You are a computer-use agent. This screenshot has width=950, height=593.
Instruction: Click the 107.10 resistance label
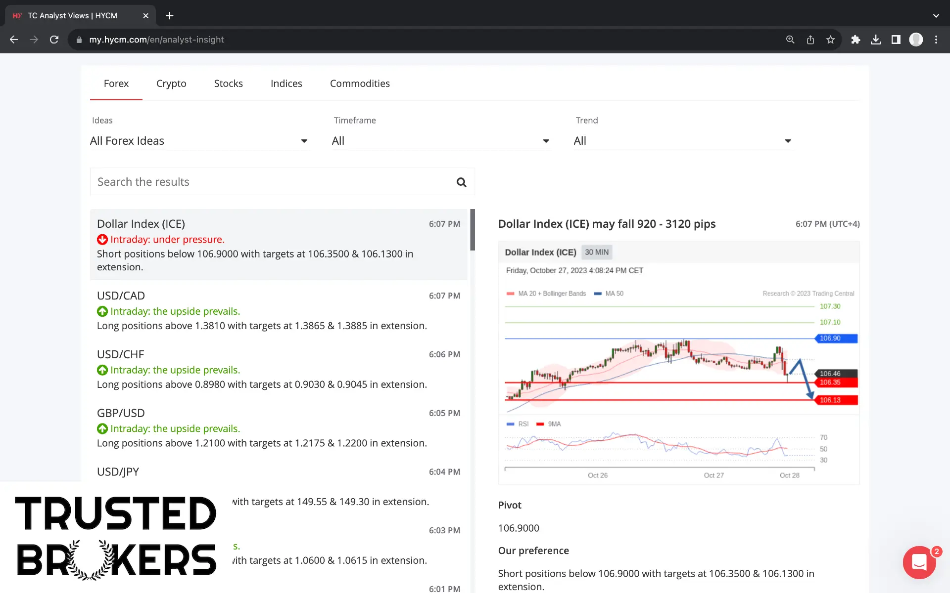[830, 322]
